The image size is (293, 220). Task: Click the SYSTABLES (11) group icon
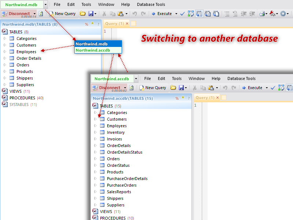coord(5,104)
